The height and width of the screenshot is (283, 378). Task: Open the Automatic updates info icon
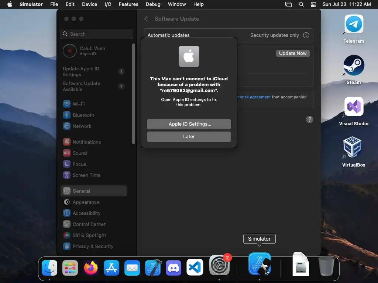click(306, 35)
